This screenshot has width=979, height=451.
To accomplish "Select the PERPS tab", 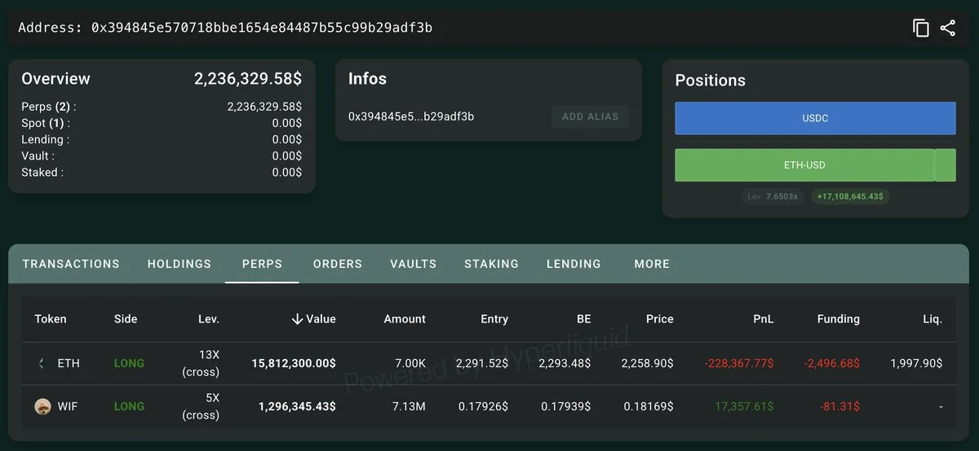I will [x=262, y=264].
